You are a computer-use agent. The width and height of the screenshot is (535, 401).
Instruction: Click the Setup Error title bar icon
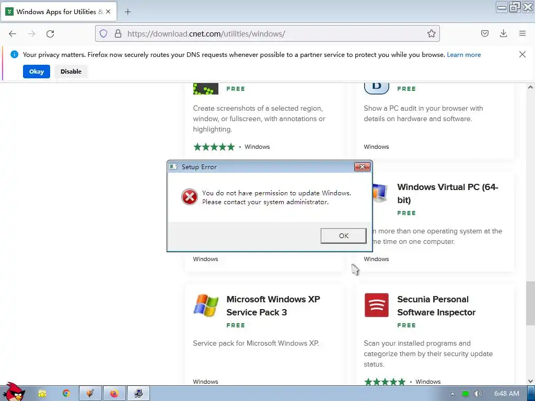173,167
